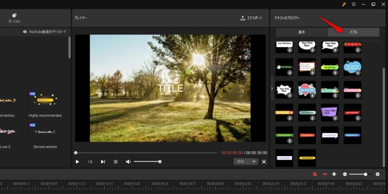Play the video preview
Screen dimensions: 388x194
click(78, 162)
